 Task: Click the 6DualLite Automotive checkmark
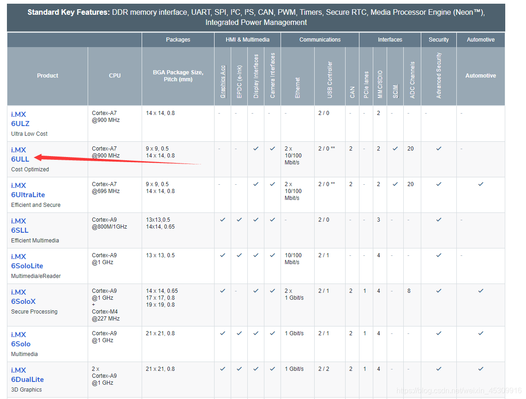(x=481, y=369)
